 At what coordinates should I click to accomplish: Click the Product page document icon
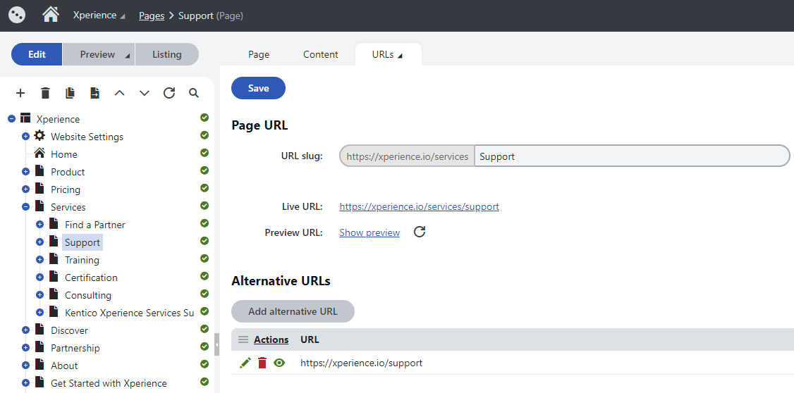coord(39,171)
